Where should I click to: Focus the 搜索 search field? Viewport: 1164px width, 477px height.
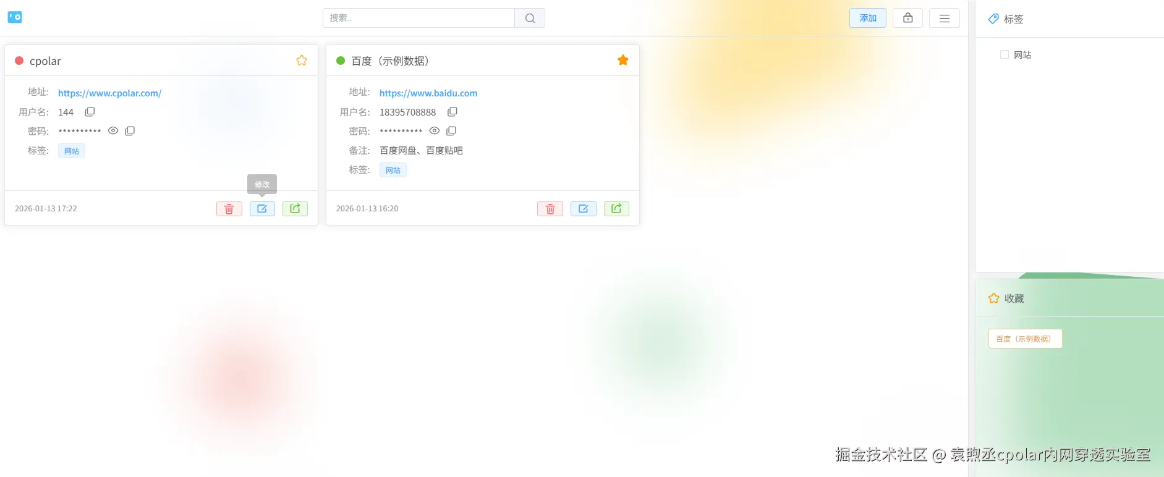[x=418, y=18]
